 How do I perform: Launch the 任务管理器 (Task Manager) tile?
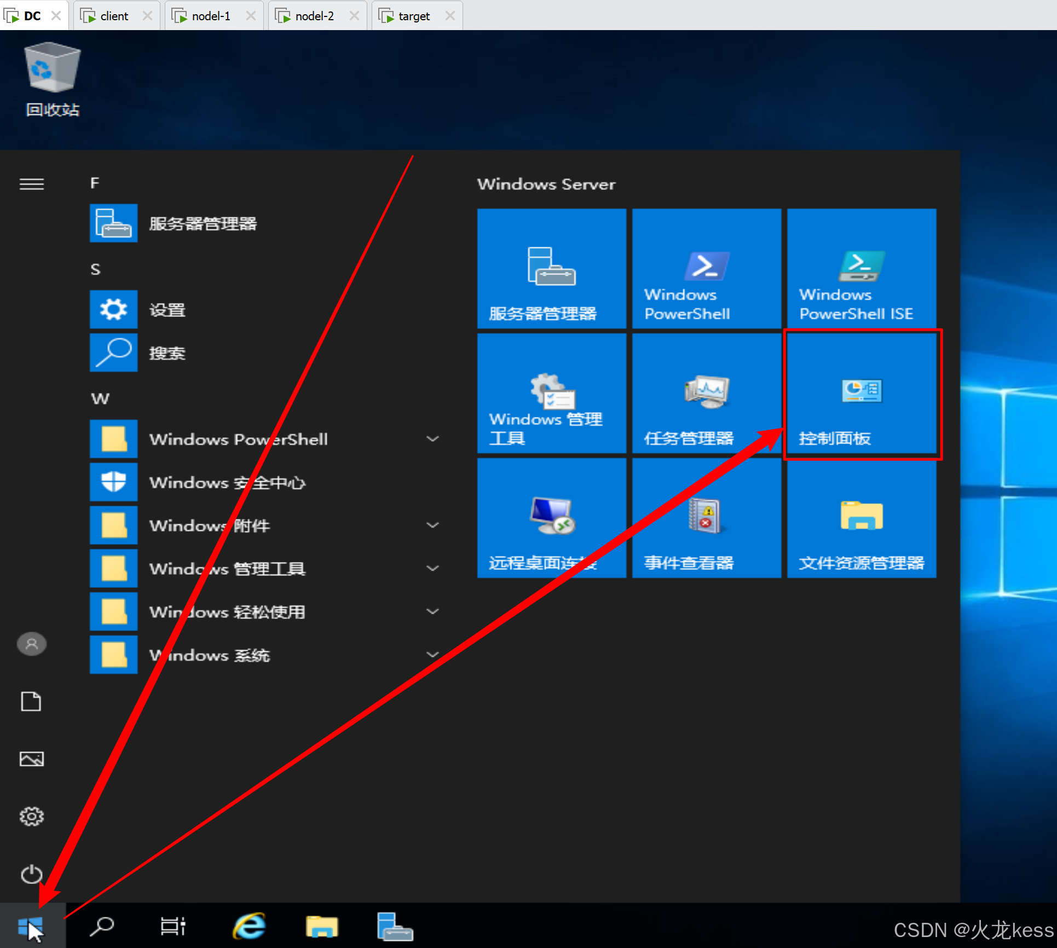(706, 394)
